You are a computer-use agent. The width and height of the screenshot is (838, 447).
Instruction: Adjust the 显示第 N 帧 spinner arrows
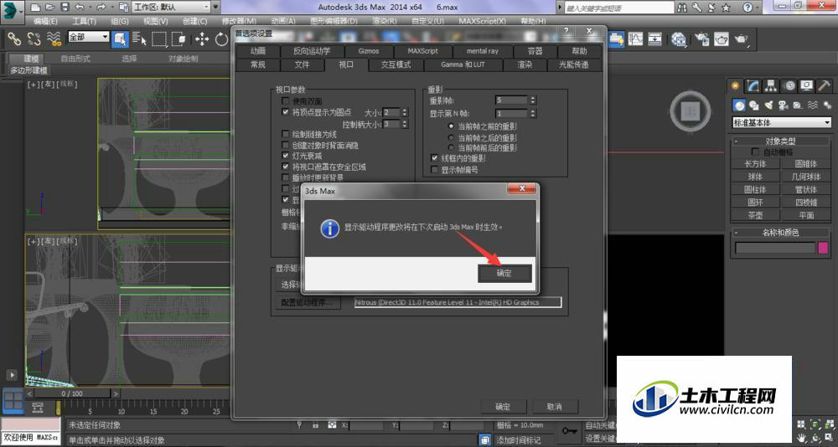[532, 113]
